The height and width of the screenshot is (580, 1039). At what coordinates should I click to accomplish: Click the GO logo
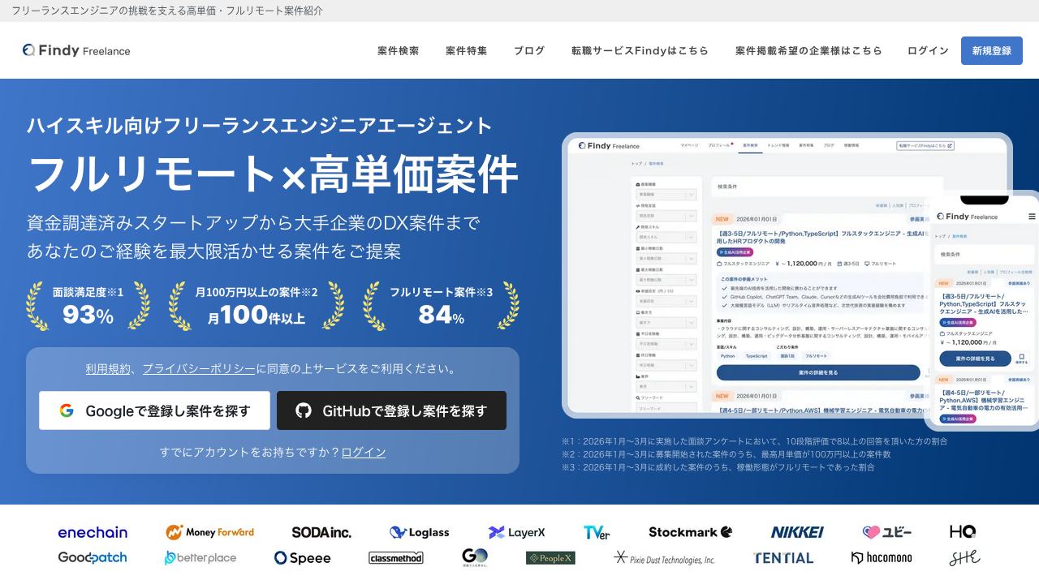point(475,556)
